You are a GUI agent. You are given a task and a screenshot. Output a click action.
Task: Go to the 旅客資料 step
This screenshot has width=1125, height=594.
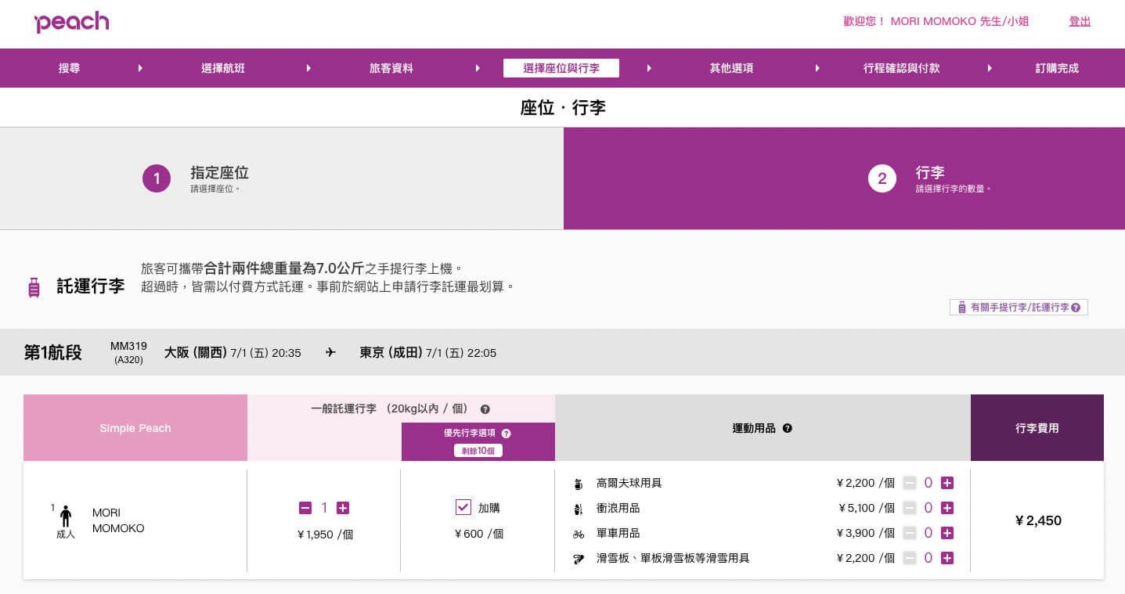pos(391,68)
